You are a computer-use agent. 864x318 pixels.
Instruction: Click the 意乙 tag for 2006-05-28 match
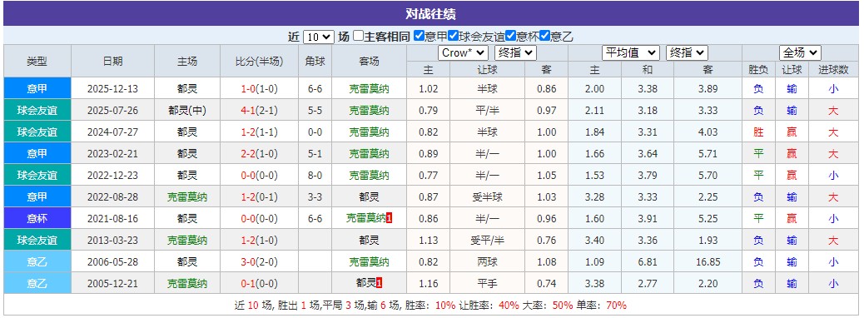click(x=37, y=261)
